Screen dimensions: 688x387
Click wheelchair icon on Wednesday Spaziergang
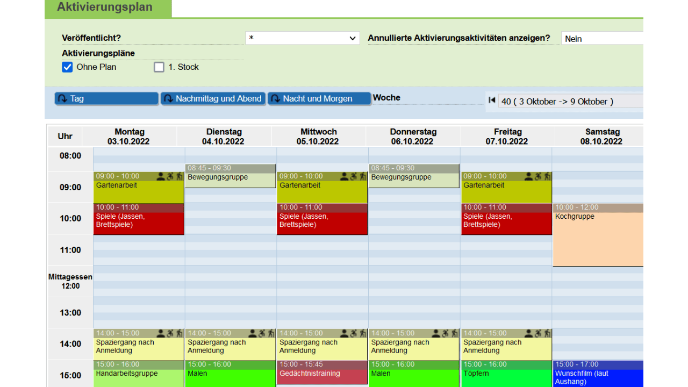click(x=354, y=333)
